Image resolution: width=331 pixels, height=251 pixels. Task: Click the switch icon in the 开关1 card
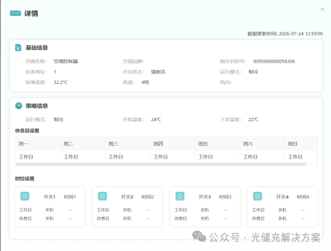coord(25,196)
